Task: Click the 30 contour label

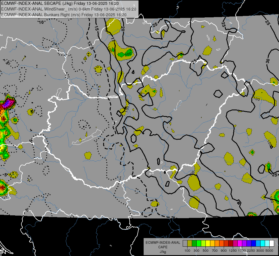Action: point(268,61)
